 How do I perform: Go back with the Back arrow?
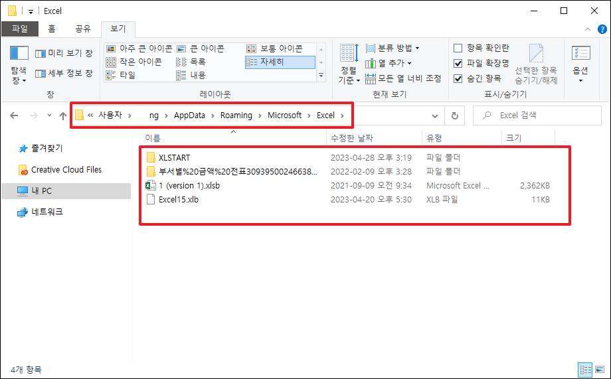point(14,115)
